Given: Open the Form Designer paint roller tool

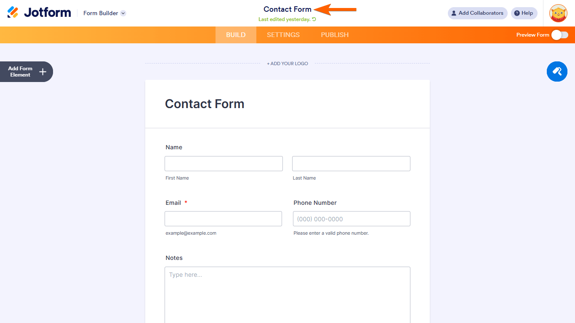Looking at the screenshot, I should coord(557,71).
